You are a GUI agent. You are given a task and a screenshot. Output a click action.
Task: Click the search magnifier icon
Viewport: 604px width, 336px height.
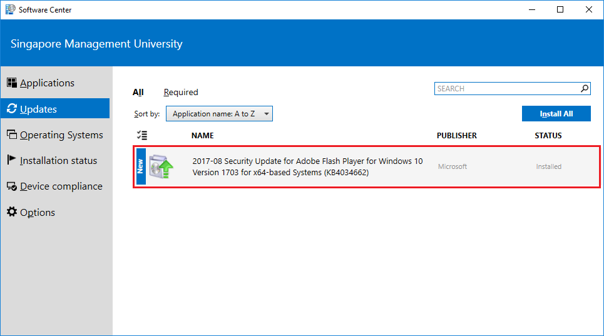coord(585,88)
